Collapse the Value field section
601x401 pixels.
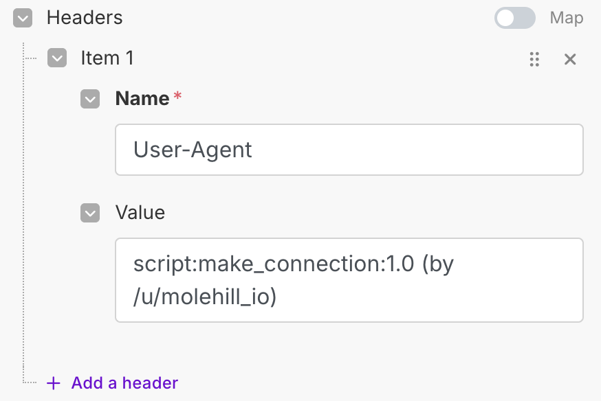click(90, 213)
